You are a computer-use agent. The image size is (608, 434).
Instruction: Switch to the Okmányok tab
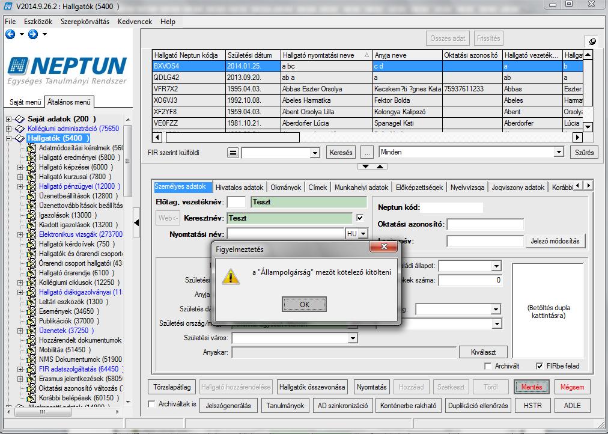286,188
